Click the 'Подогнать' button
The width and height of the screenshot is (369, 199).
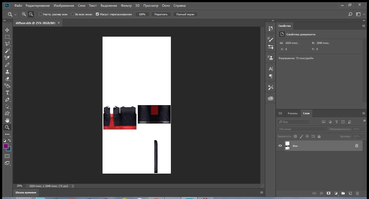coord(161,14)
